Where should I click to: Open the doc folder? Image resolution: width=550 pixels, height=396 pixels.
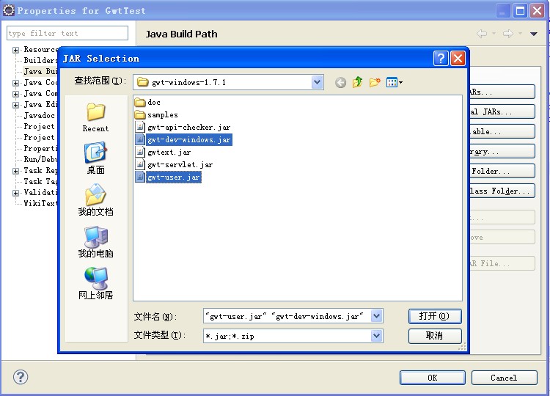147,102
